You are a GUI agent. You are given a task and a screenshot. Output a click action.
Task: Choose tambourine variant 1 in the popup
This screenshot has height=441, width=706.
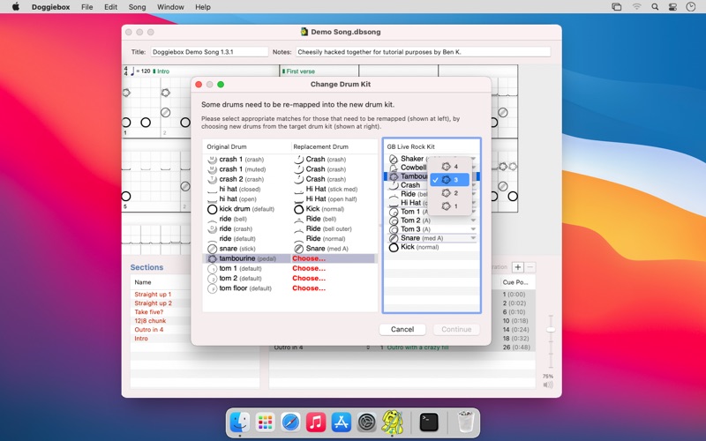[x=450, y=206]
